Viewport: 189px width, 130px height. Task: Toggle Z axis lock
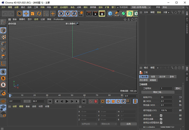[74, 14]
